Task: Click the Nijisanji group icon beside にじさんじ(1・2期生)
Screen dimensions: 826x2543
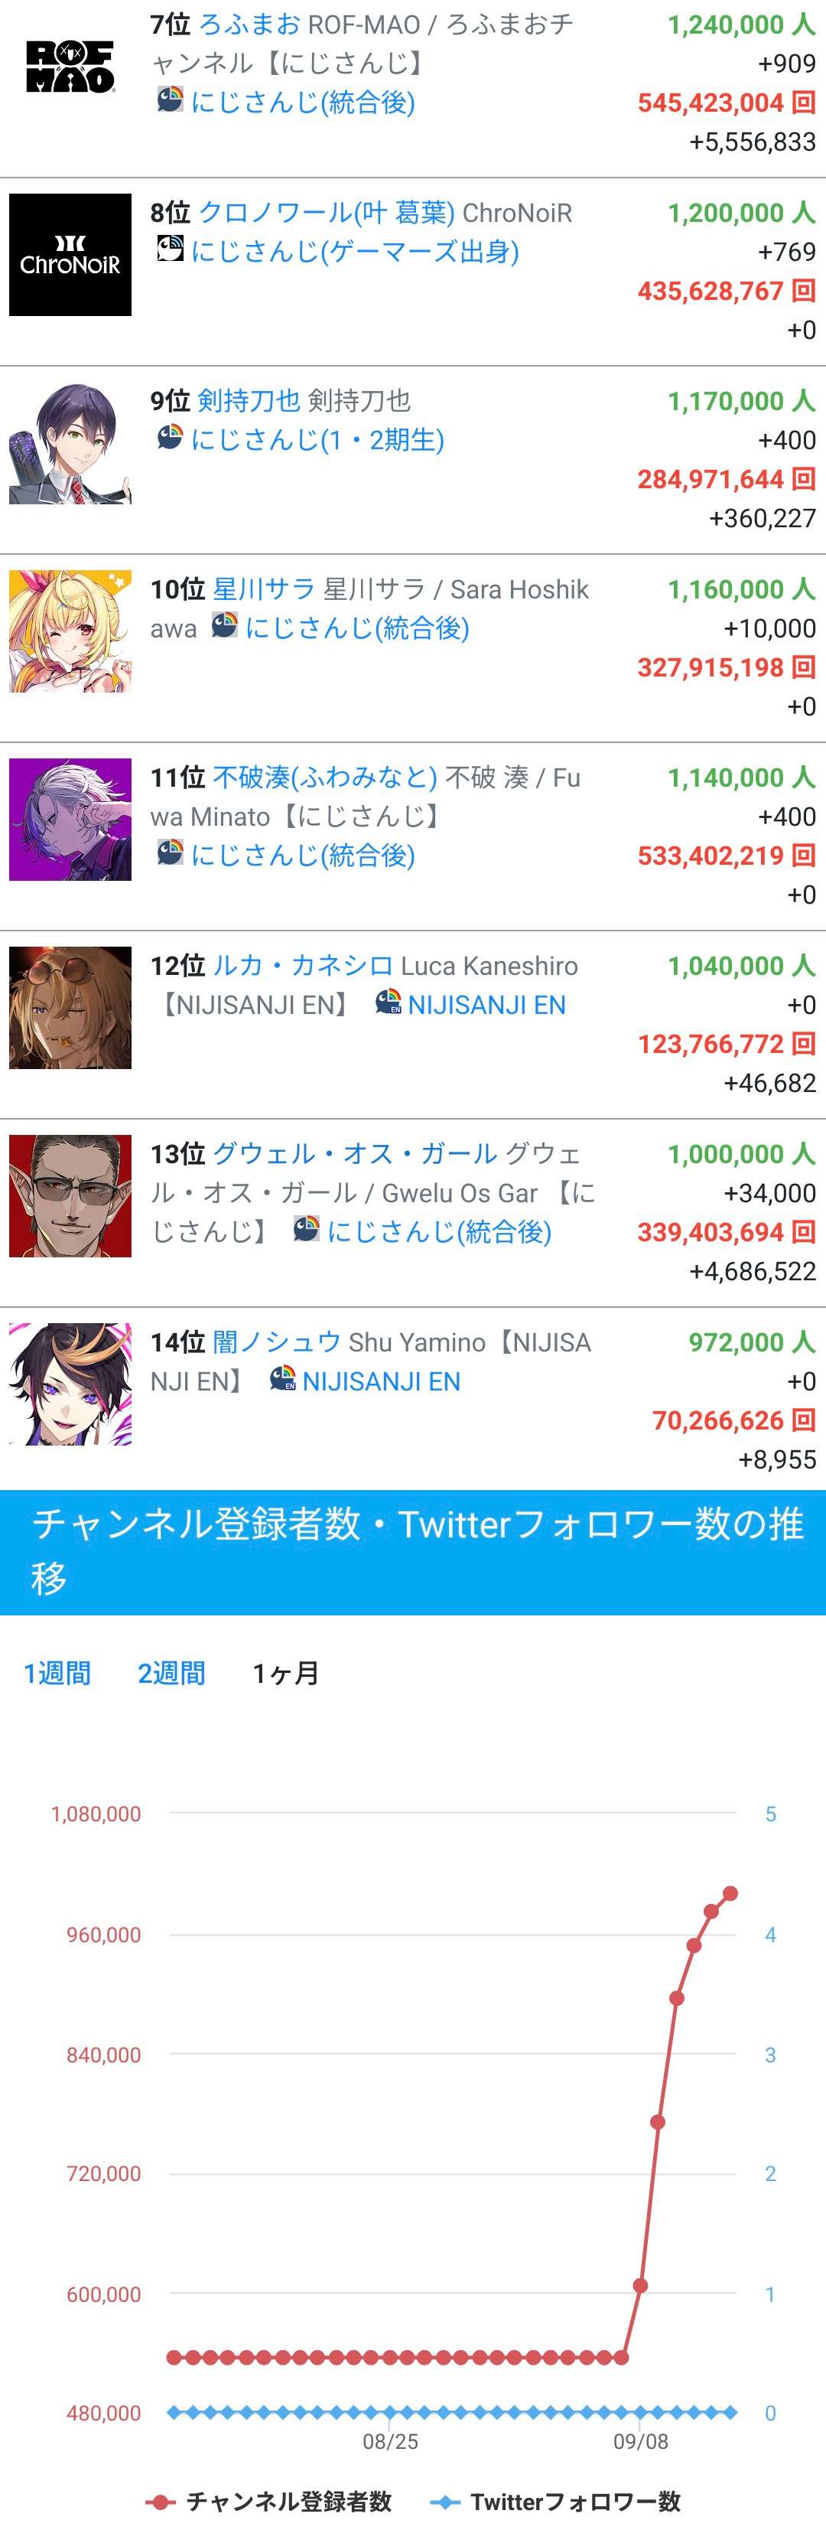Action: coord(170,437)
